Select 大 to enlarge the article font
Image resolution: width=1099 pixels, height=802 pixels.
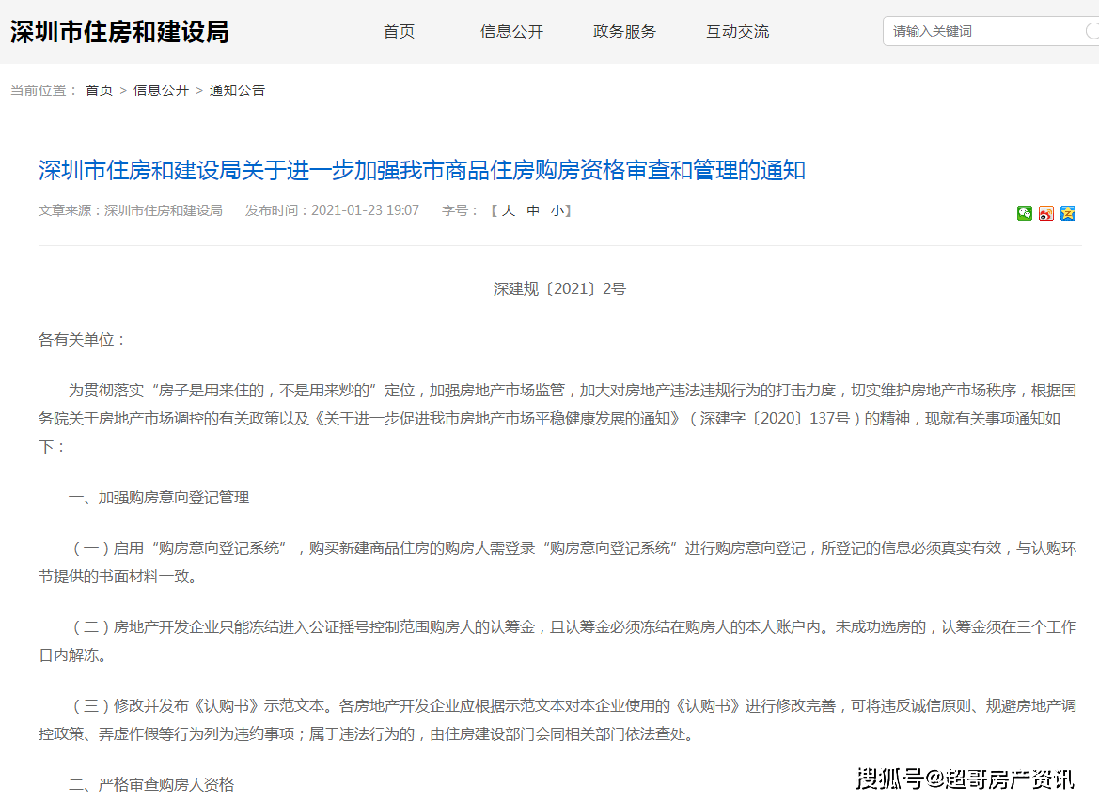tap(508, 210)
